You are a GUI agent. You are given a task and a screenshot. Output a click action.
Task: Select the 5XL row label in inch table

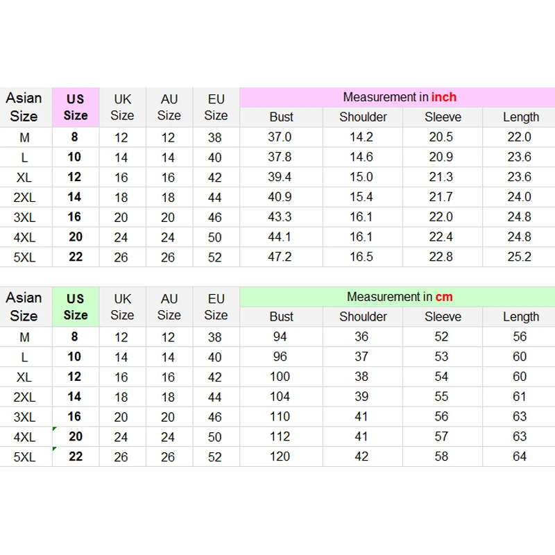coord(24,257)
